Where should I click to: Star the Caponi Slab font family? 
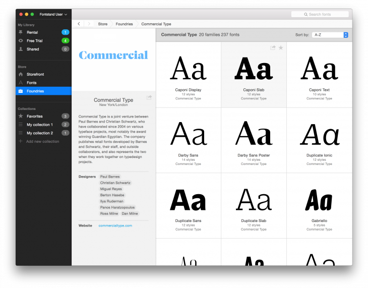(x=281, y=48)
